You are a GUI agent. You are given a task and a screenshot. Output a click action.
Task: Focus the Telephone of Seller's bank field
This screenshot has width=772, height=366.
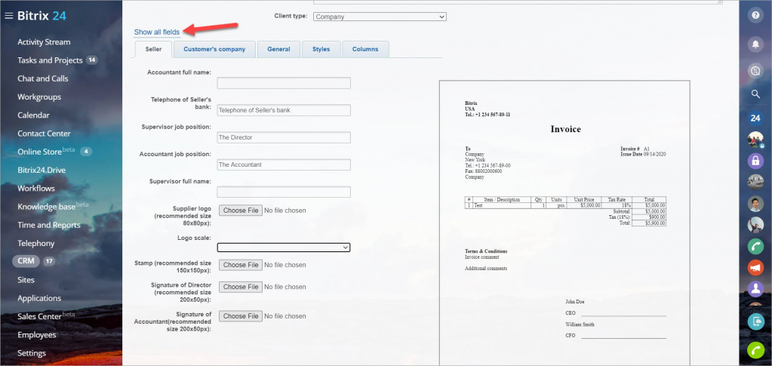click(x=284, y=110)
